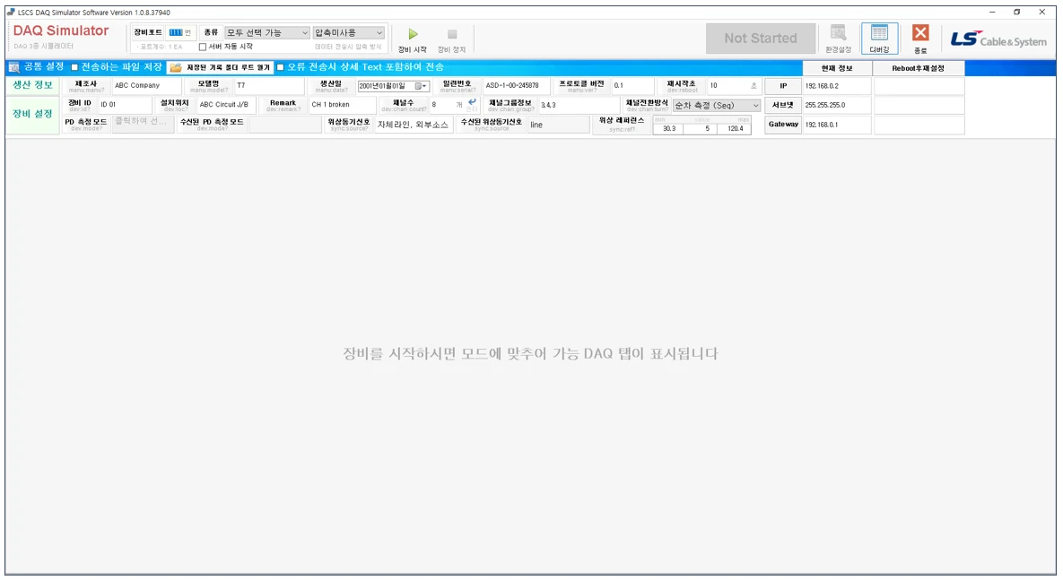
Task: Click the 공통 설정 magnifier icon
Action: pyautogui.click(x=13, y=67)
